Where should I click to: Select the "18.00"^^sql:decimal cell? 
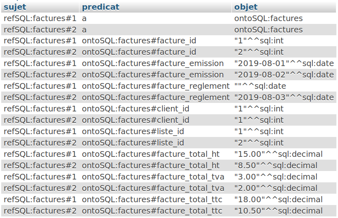278,200
